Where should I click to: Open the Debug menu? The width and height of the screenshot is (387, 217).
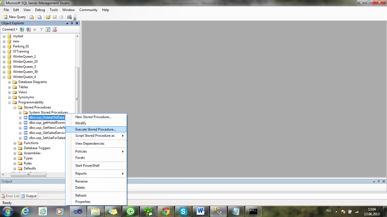coord(40,10)
